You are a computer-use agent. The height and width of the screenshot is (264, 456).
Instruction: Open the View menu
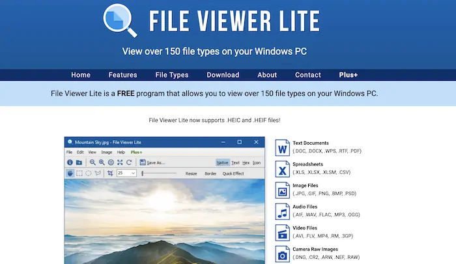coord(93,153)
